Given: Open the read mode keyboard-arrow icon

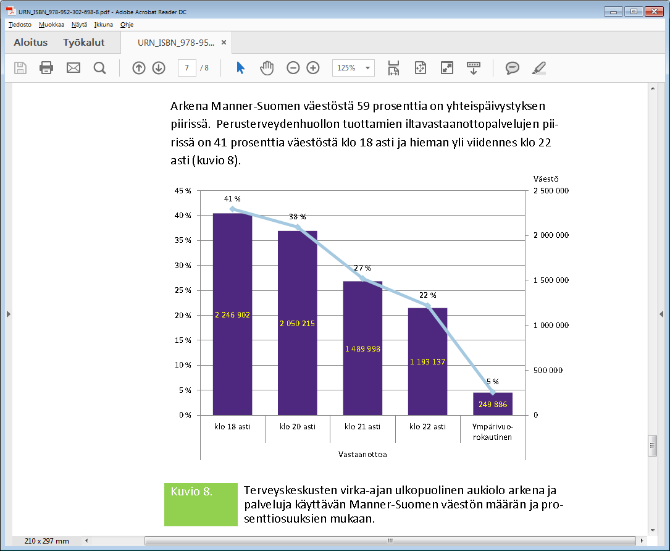Looking at the screenshot, I should (x=474, y=68).
